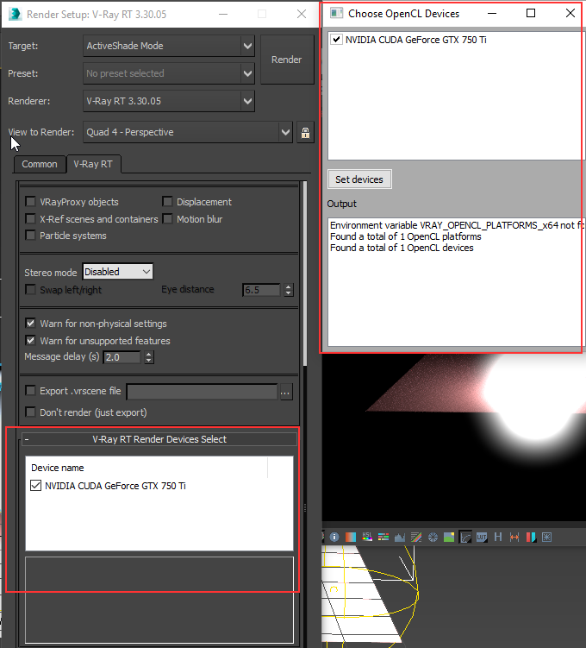
Task: Click the color balance bars icon
Action: coord(383,537)
